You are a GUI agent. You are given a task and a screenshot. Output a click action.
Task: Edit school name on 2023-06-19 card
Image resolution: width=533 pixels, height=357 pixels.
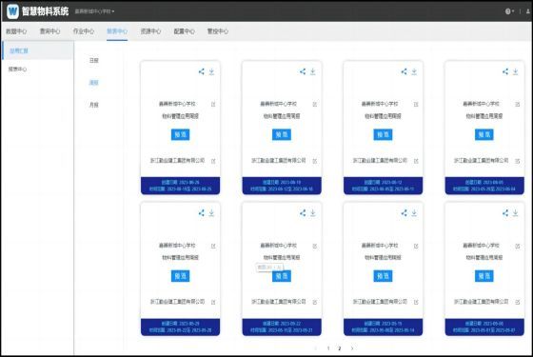pos(314,105)
